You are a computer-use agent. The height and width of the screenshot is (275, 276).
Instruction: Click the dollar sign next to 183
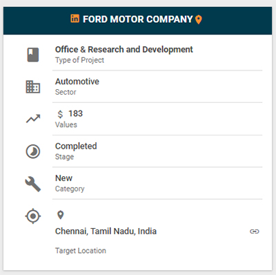tap(60, 114)
